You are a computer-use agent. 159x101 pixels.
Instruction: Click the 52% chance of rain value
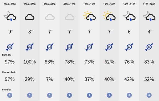149,79
